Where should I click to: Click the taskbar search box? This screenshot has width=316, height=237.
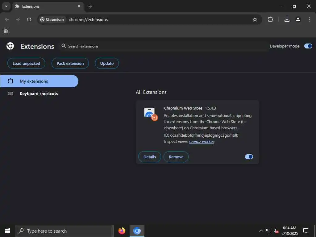pyautogui.click(x=64, y=231)
